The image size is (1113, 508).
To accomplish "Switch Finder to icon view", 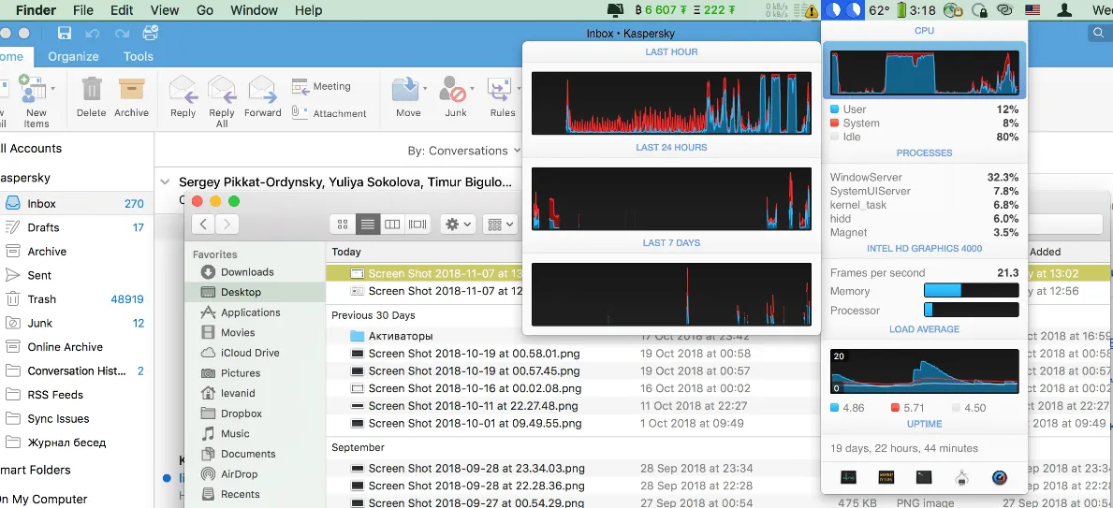I will point(342,225).
